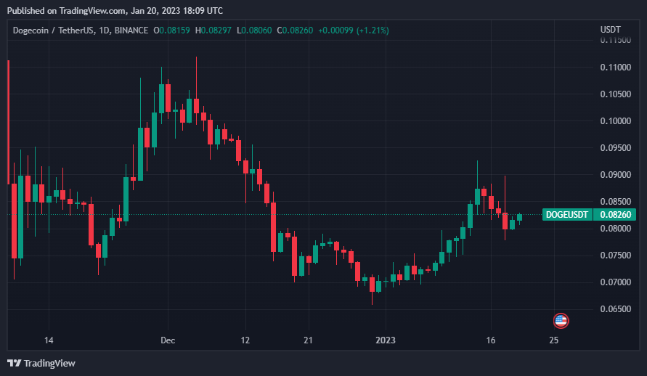Click the 0.07000 price axis label
Image resolution: width=647 pixels, height=376 pixels.
pos(616,282)
